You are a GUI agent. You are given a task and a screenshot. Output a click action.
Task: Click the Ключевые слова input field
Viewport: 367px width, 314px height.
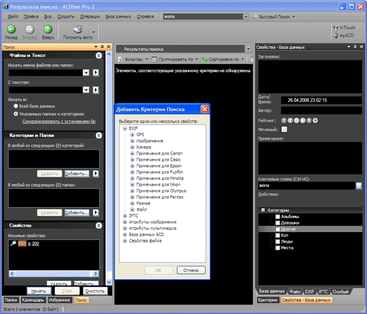pos(306,186)
